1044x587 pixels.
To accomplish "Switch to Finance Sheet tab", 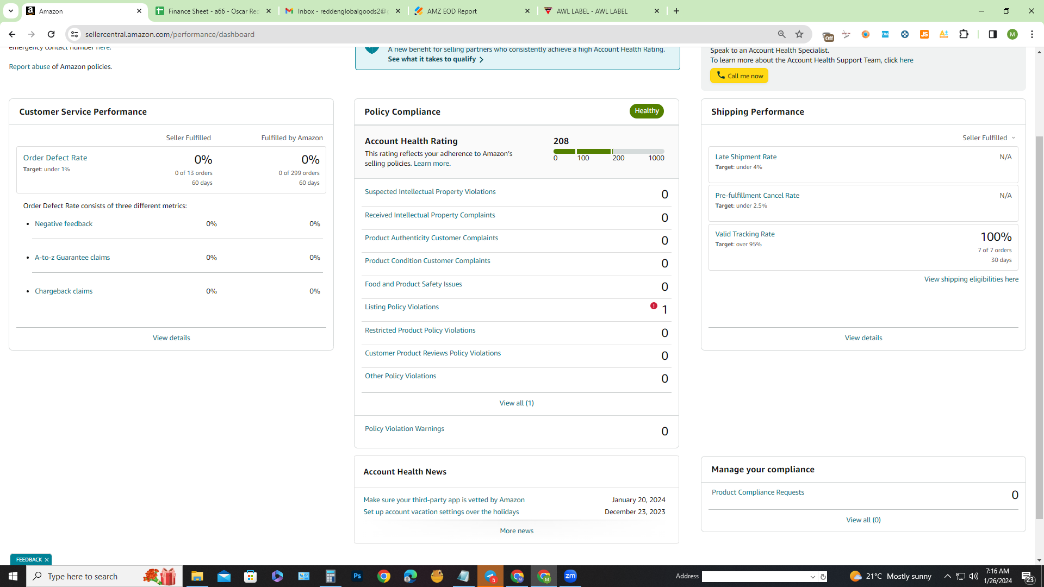I will (x=213, y=11).
